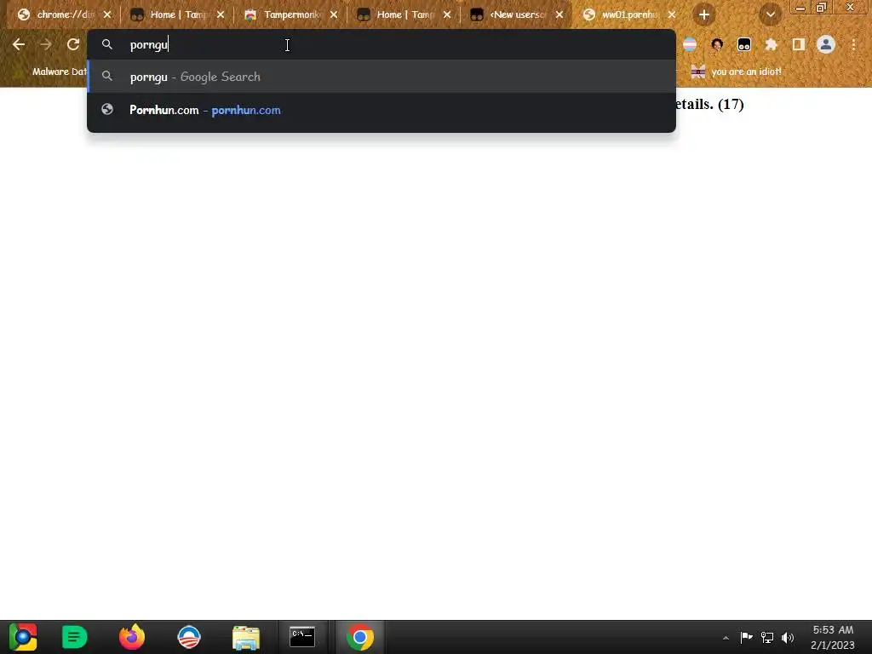Image resolution: width=872 pixels, height=654 pixels.
Task: Click the taskbar clock showing 5:53 AM
Action: [x=833, y=637]
